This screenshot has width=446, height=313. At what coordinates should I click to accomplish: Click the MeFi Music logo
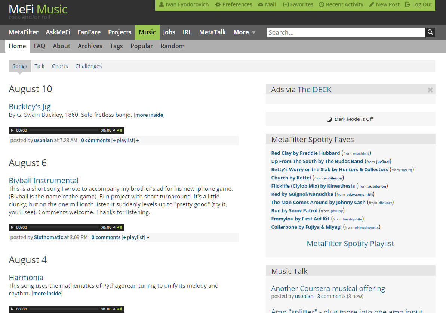38,10
